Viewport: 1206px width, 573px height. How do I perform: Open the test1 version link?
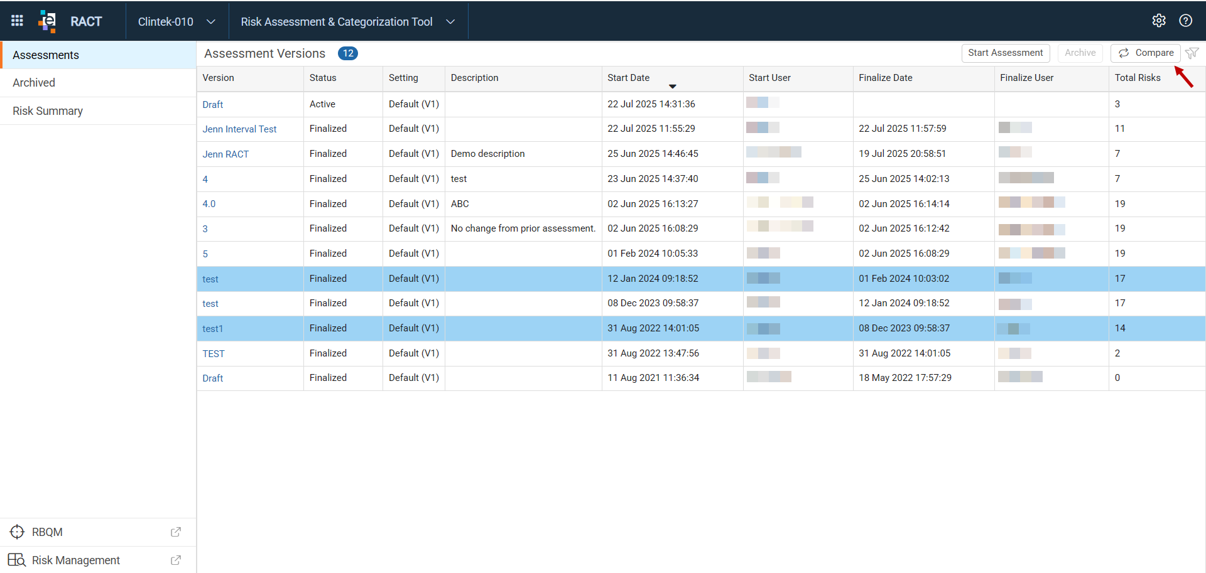(213, 329)
